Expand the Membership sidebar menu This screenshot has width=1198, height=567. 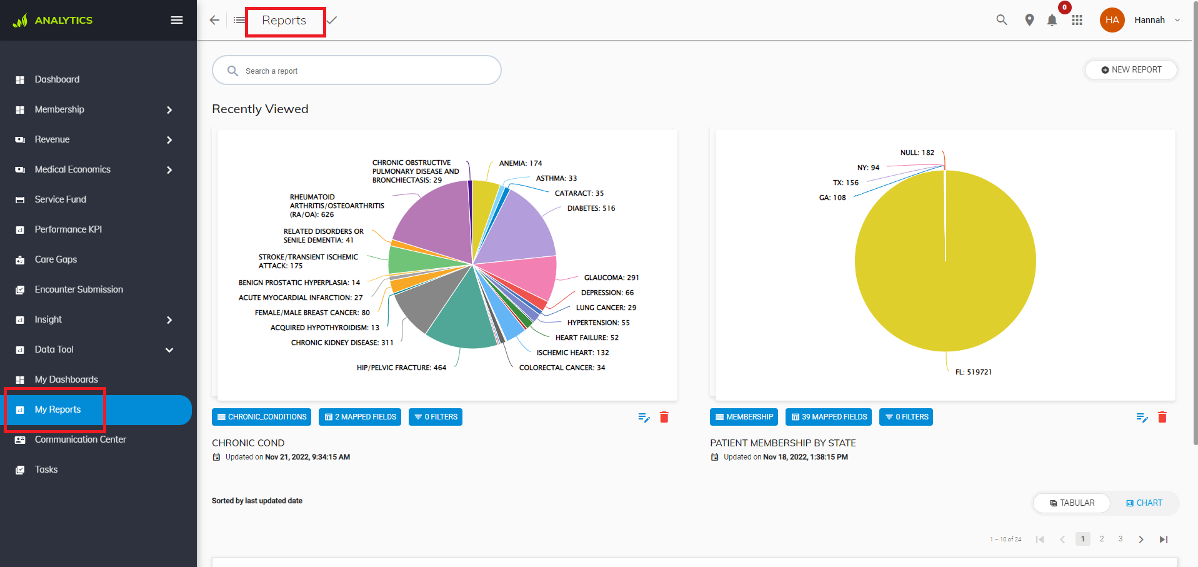(x=169, y=110)
